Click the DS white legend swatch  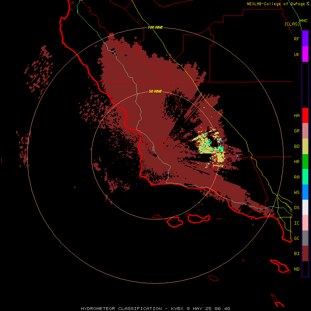point(305,207)
